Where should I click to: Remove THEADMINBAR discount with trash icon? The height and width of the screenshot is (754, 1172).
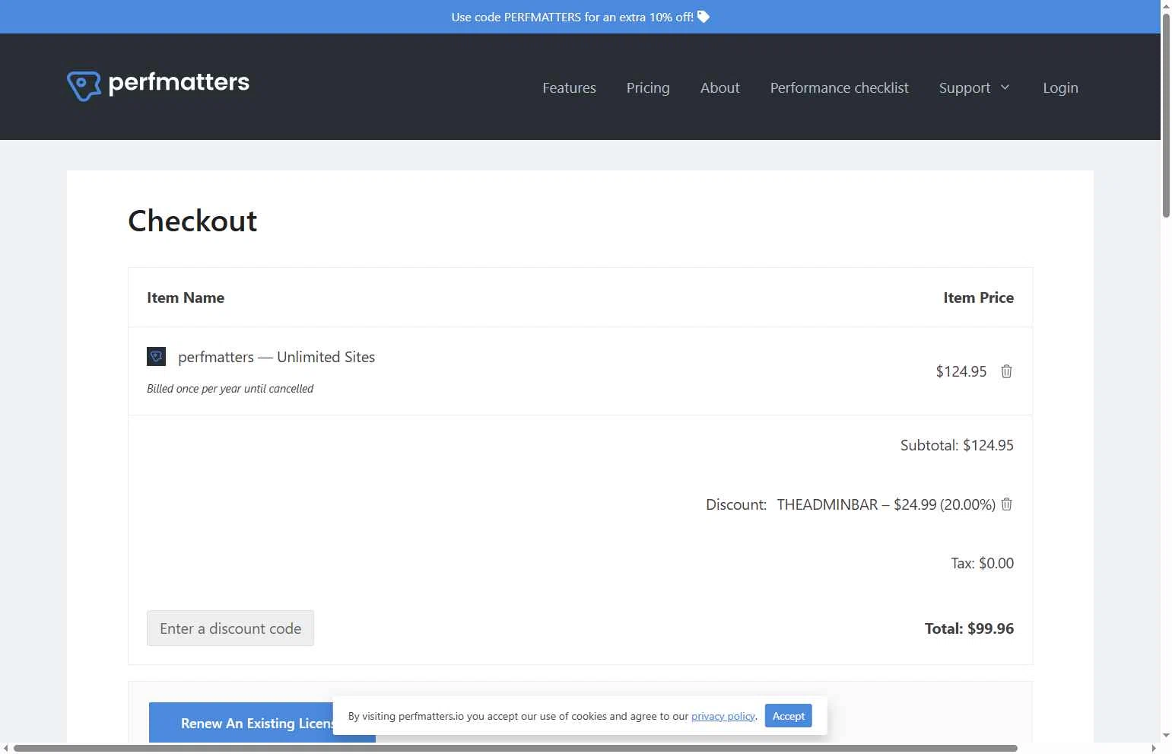point(1007,504)
